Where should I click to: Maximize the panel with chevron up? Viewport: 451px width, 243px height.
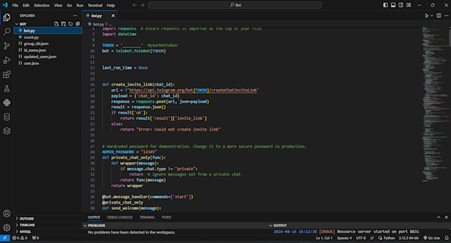pos(438,217)
